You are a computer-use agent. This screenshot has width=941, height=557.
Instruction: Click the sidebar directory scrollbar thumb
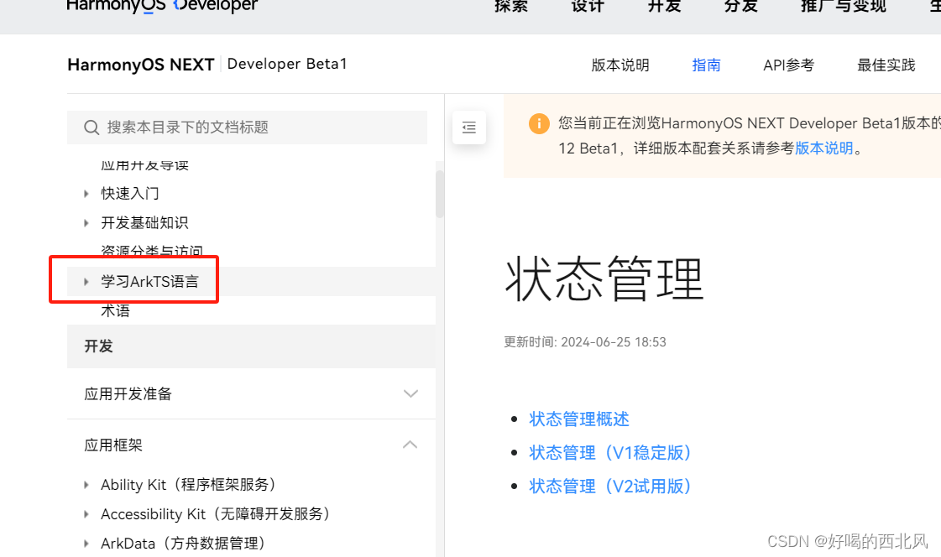(440, 194)
